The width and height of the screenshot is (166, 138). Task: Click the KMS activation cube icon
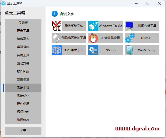point(57,50)
